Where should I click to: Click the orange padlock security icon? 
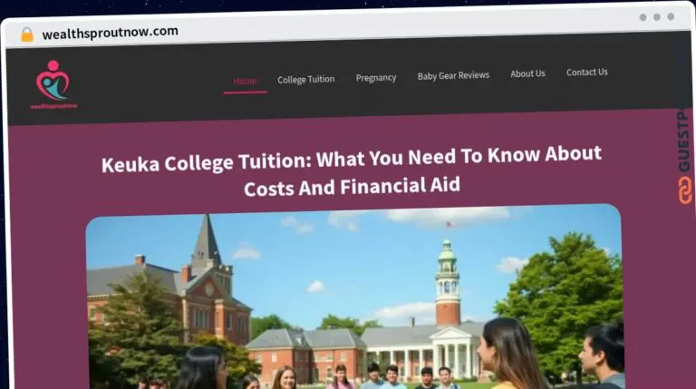(x=27, y=34)
